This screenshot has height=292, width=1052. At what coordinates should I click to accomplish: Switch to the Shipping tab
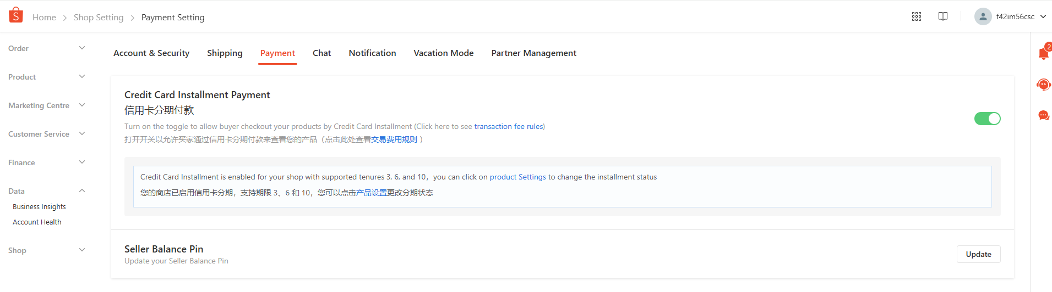coord(225,53)
